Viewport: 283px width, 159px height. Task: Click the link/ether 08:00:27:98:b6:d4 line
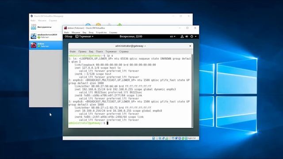point(113,86)
